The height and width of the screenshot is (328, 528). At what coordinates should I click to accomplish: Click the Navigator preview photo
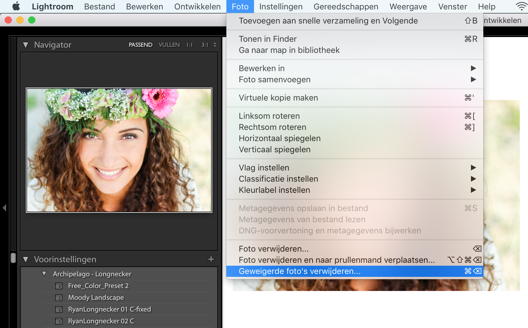pyautogui.click(x=119, y=150)
